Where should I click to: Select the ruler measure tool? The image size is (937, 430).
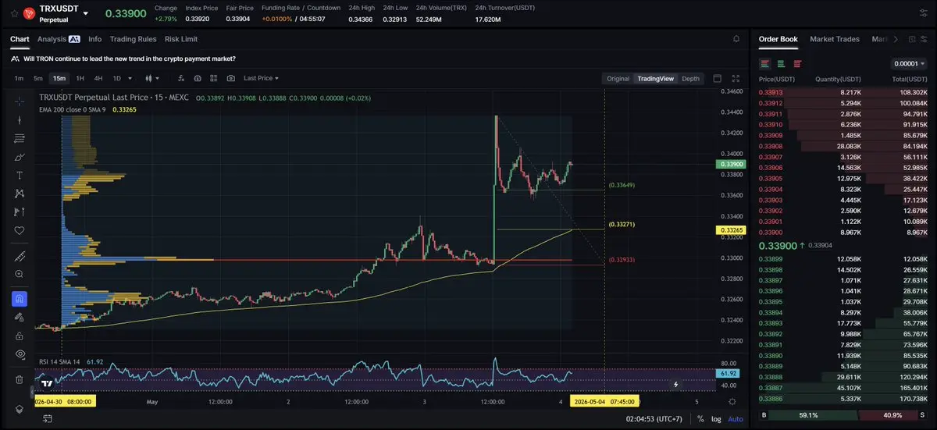click(x=20, y=256)
